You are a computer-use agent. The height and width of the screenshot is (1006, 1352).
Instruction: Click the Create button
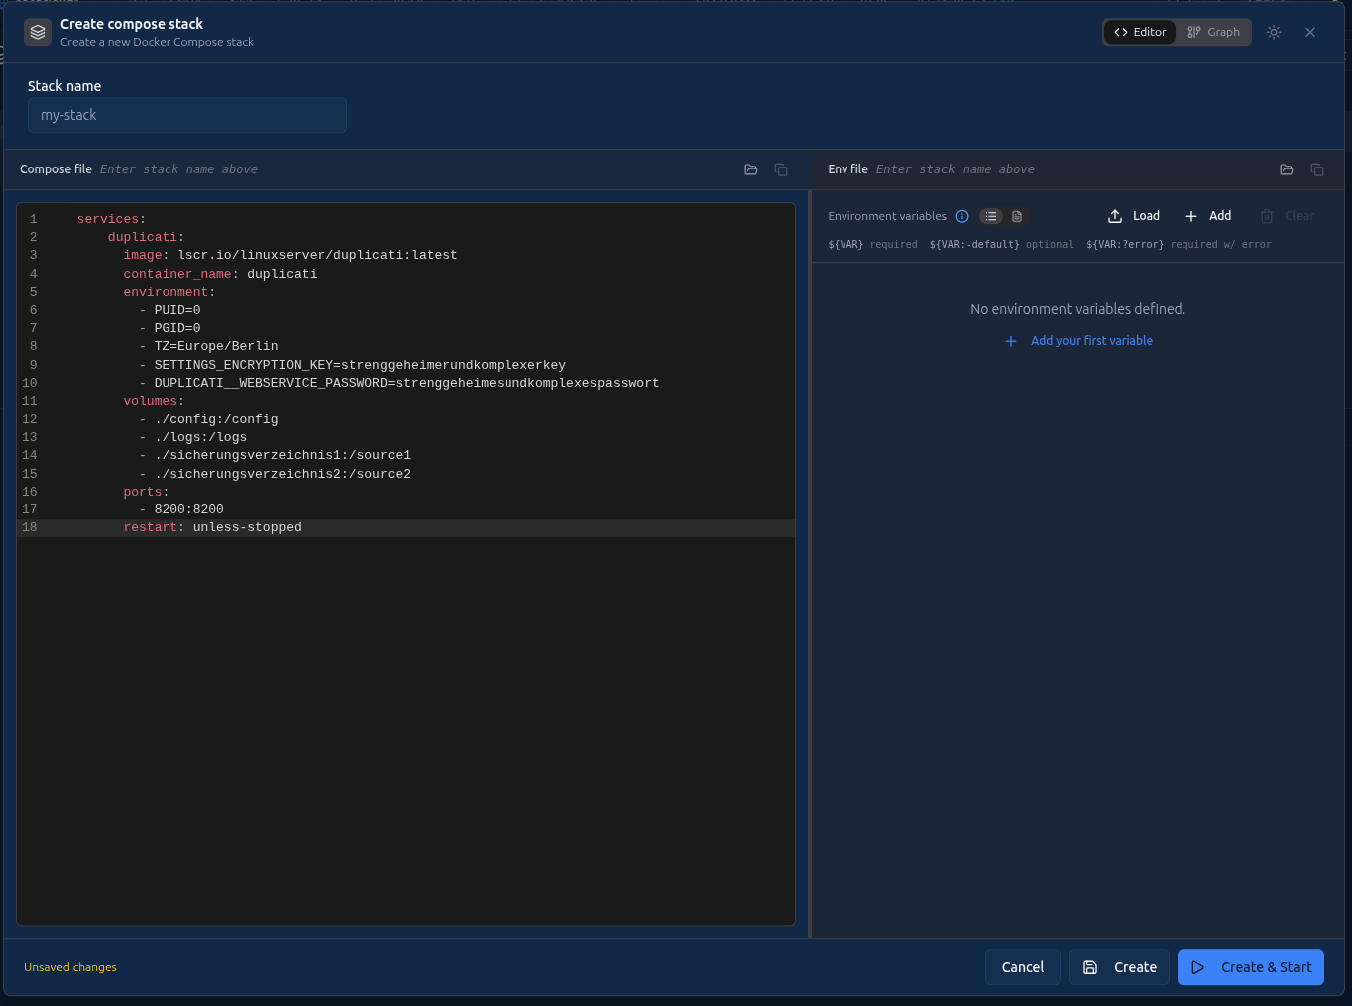point(1119,967)
